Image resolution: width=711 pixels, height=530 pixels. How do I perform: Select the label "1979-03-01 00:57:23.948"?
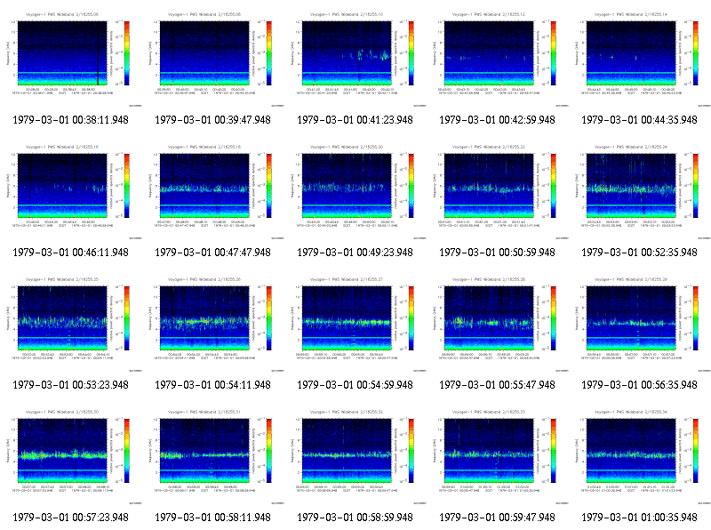click(71, 518)
